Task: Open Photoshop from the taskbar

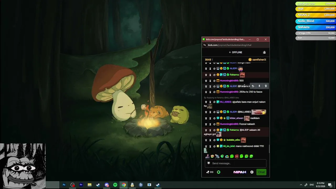Action: coord(64,185)
